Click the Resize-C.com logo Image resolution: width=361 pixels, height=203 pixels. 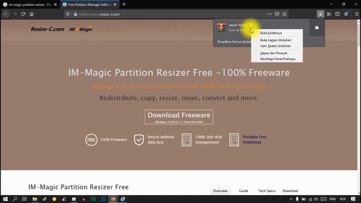(x=47, y=29)
